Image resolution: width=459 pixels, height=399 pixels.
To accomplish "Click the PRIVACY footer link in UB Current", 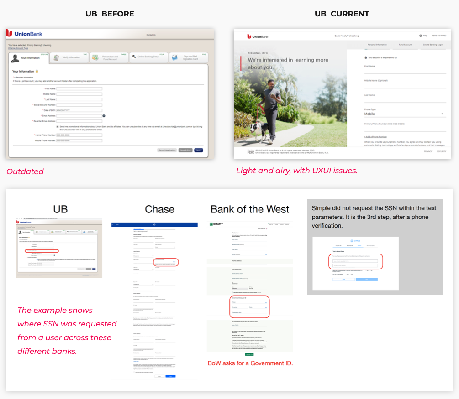I will tap(428, 151).
